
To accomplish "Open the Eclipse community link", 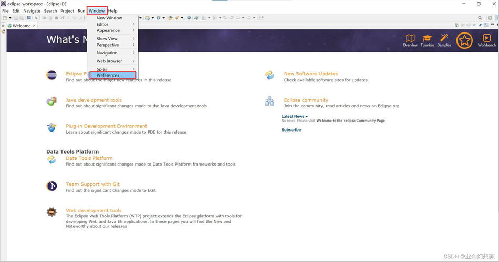I will point(306,100).
